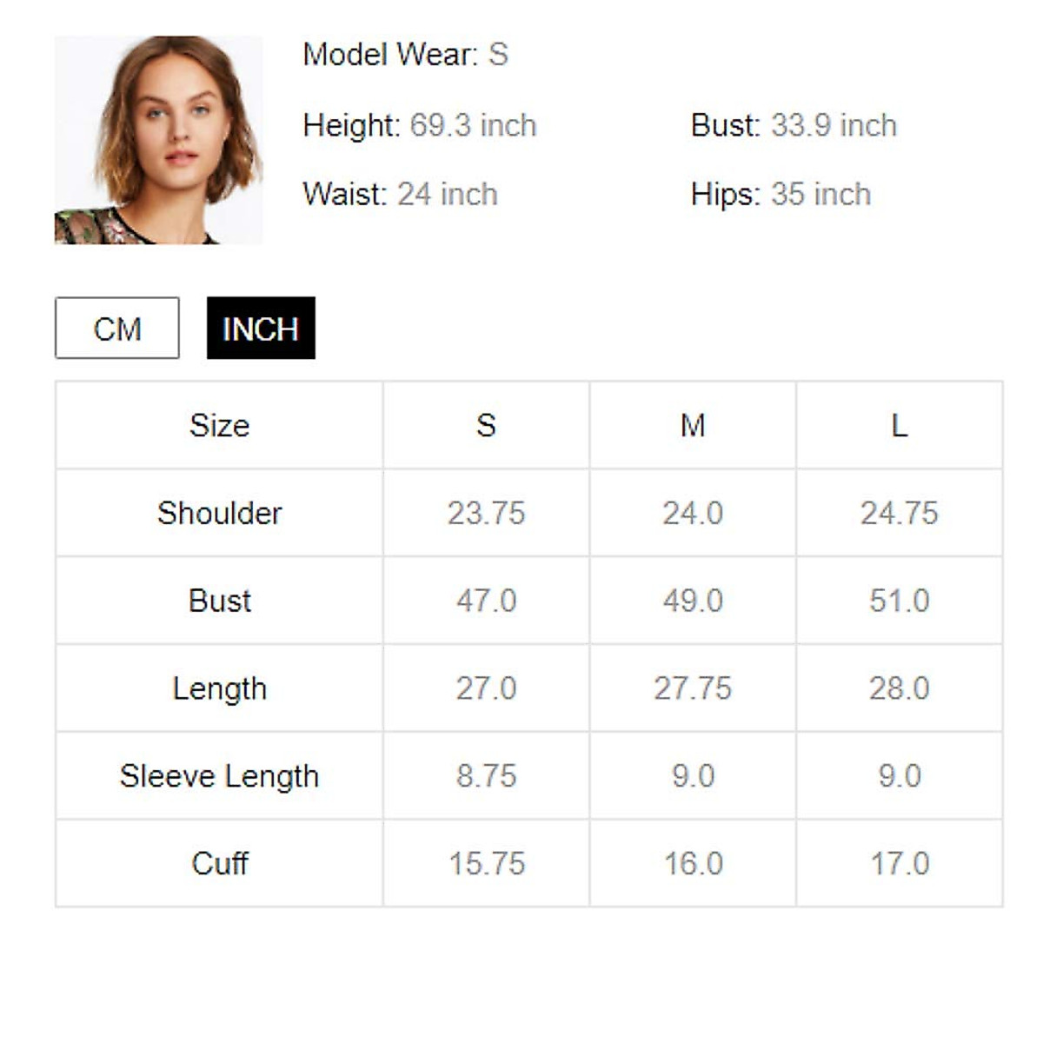
Task: Click the 17.0 cuff value for L
Action: [899, 864]
